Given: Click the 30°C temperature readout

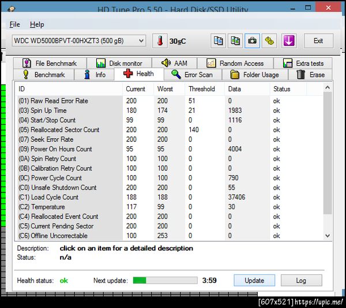Looking at the screenshot, I should [178, 42].
